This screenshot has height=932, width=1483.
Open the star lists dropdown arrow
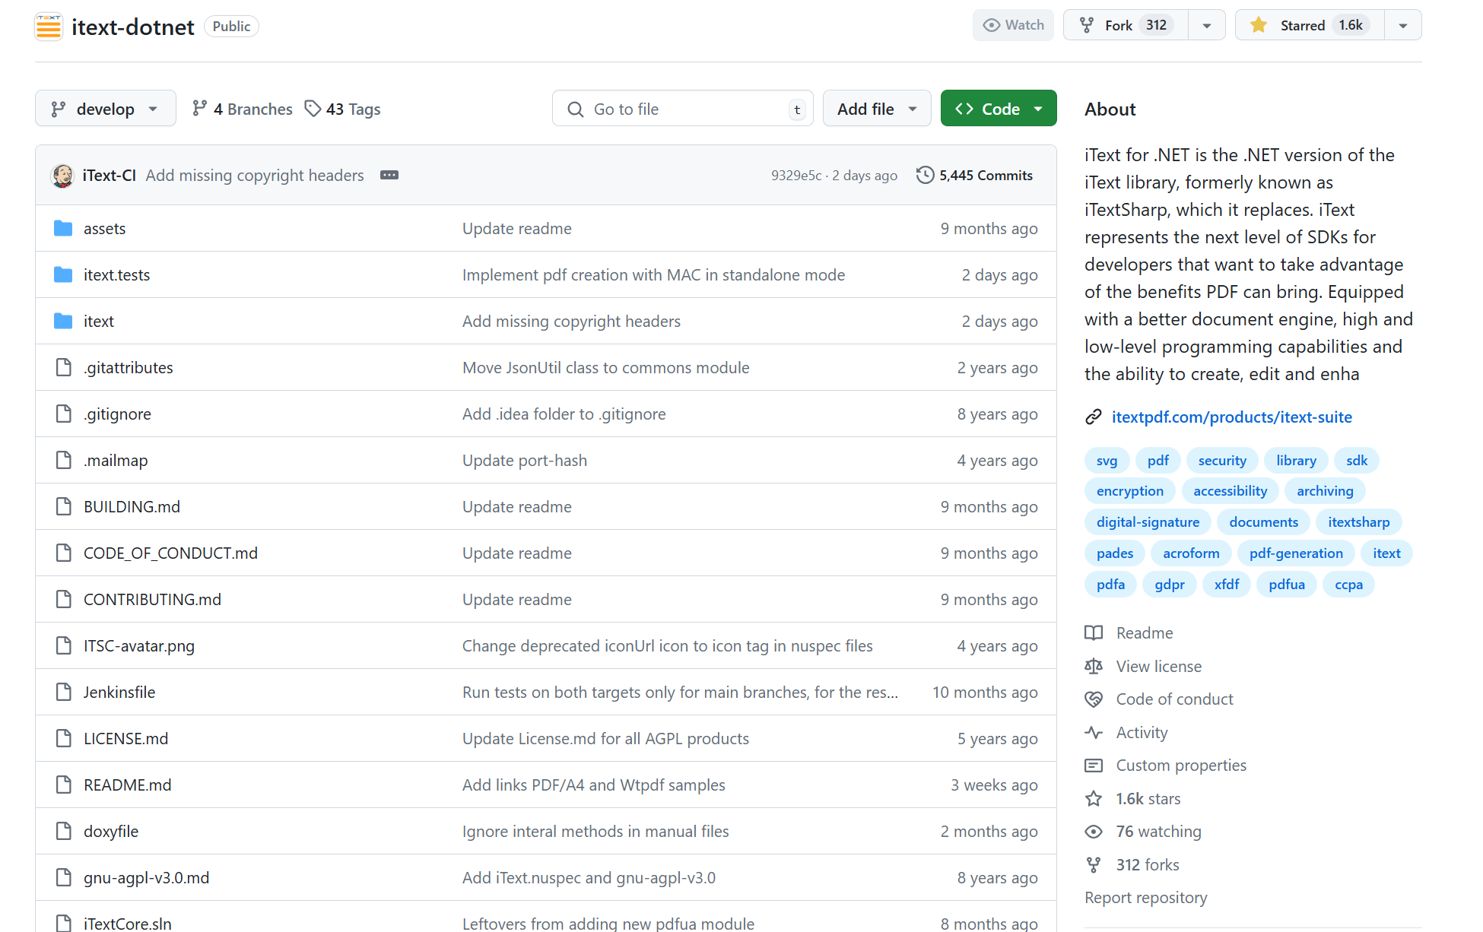click(x=1403, y=25)
